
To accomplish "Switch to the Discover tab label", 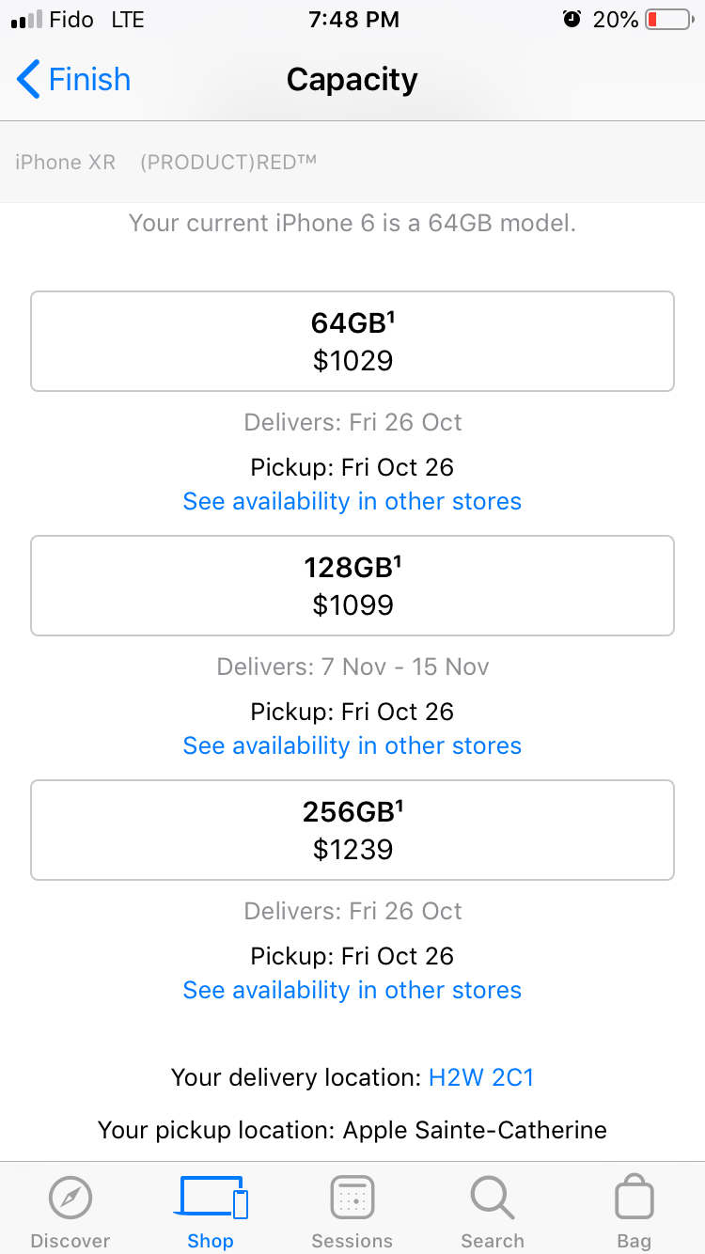I will (x=70, y=1241).
